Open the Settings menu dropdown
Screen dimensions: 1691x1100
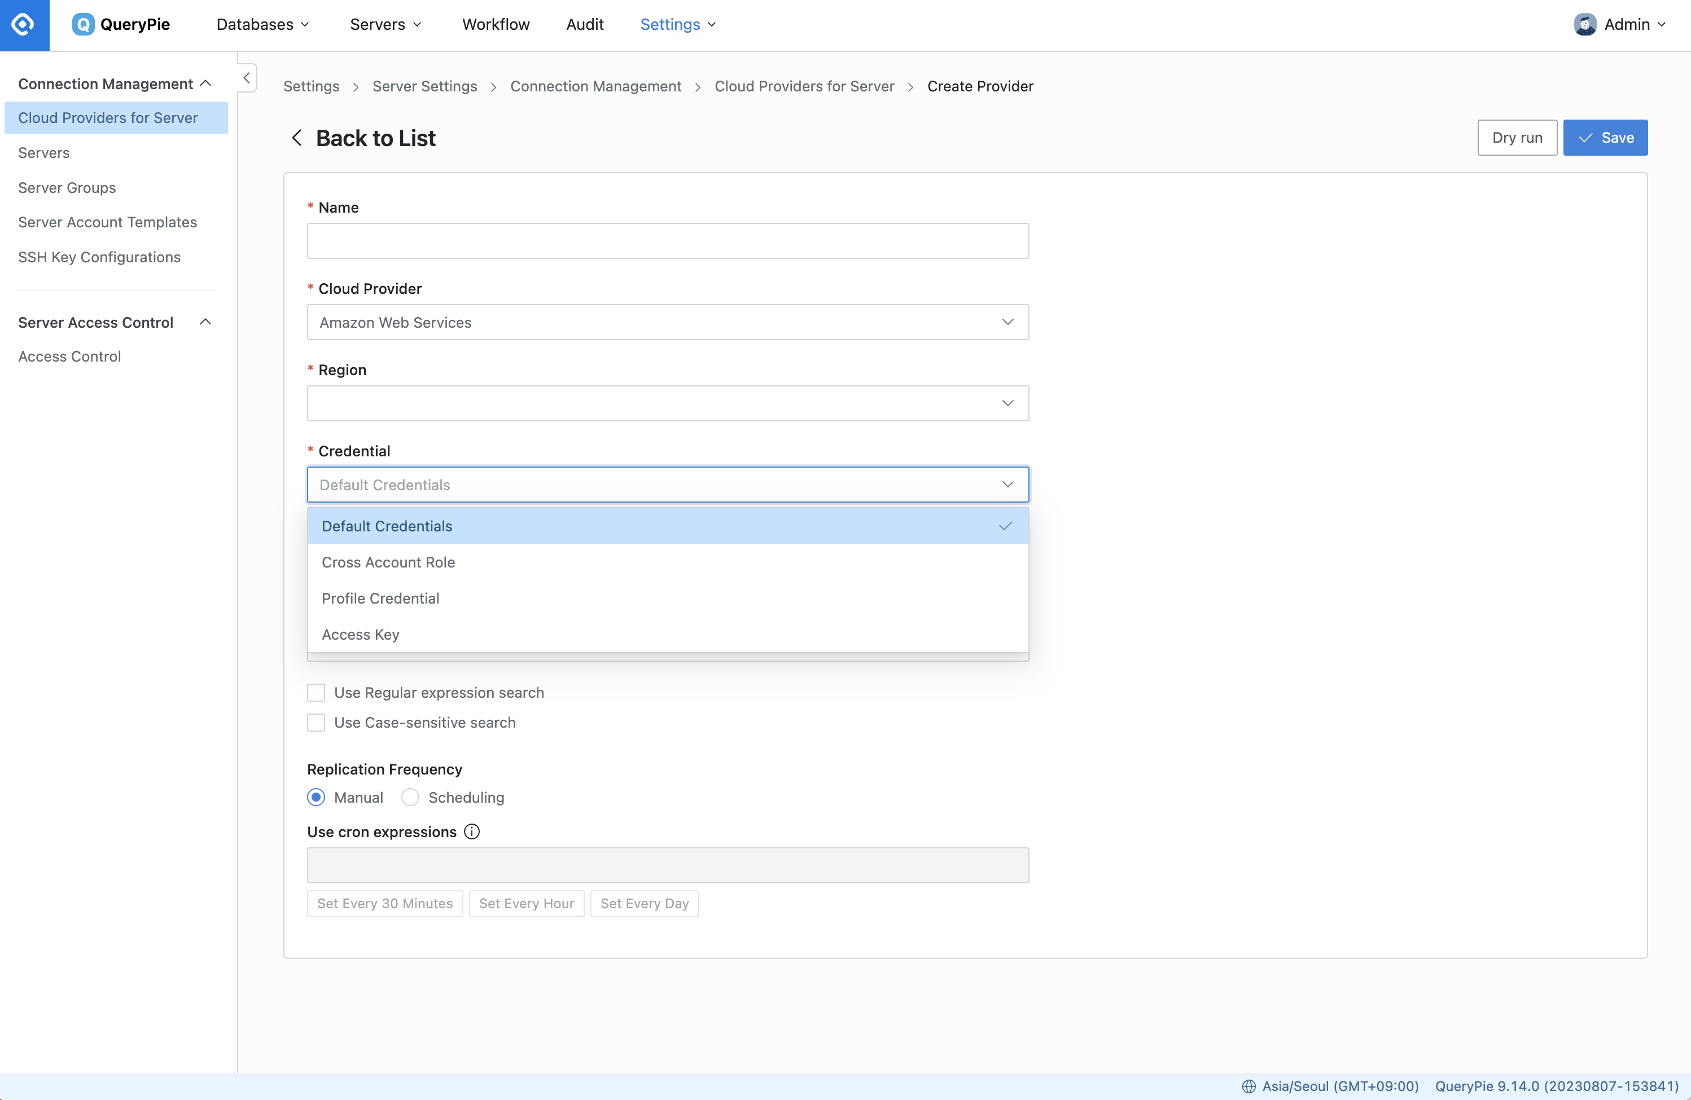click(678, 25)
